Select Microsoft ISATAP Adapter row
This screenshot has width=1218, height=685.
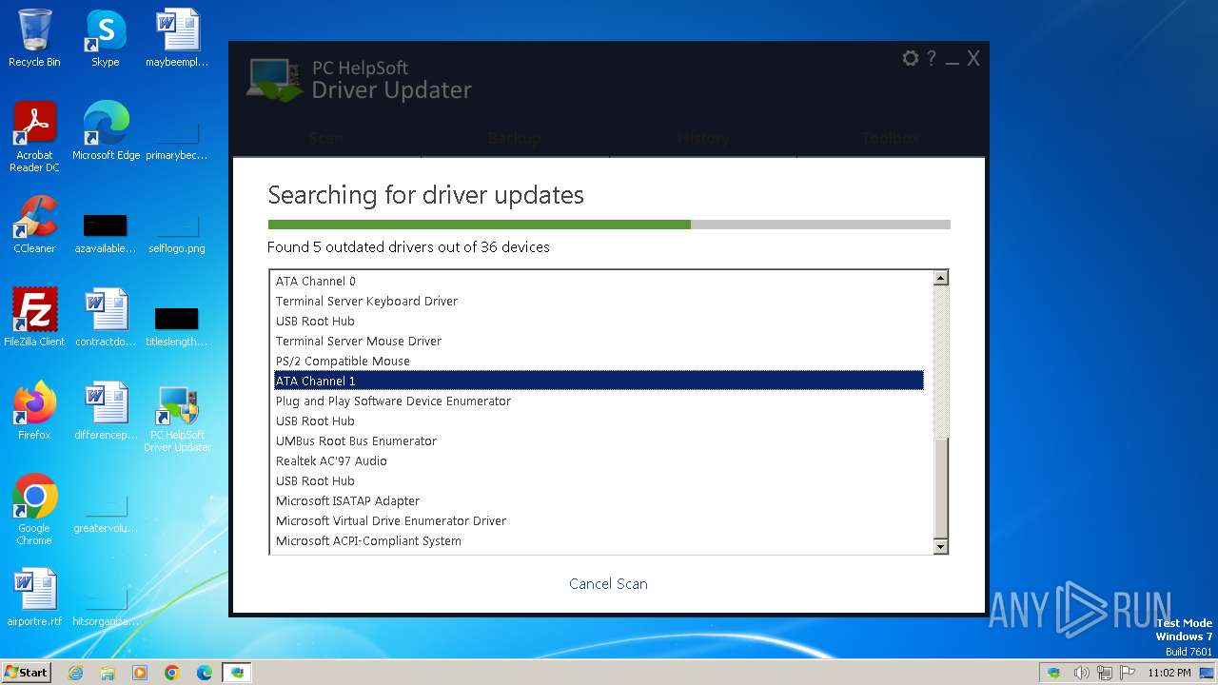coord(597,501)
